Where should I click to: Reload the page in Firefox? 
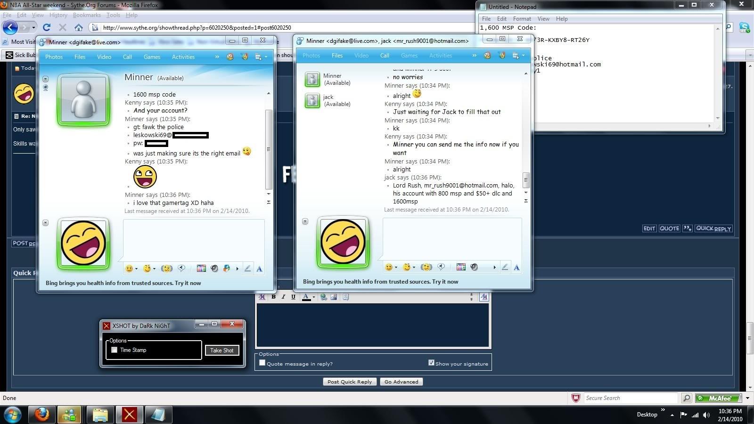(46, 27)
